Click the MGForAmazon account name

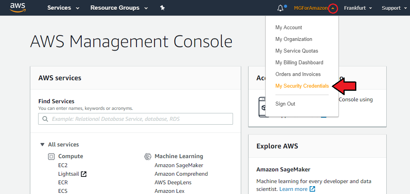point(311,8)
